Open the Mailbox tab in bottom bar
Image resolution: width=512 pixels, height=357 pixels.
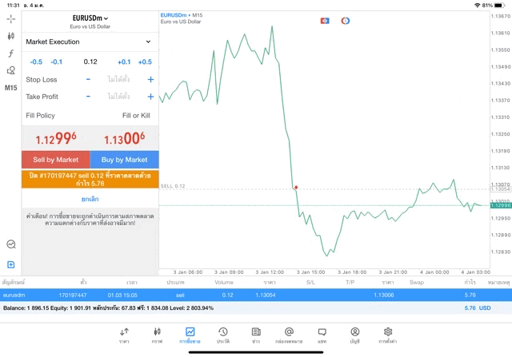coord(289,335)
